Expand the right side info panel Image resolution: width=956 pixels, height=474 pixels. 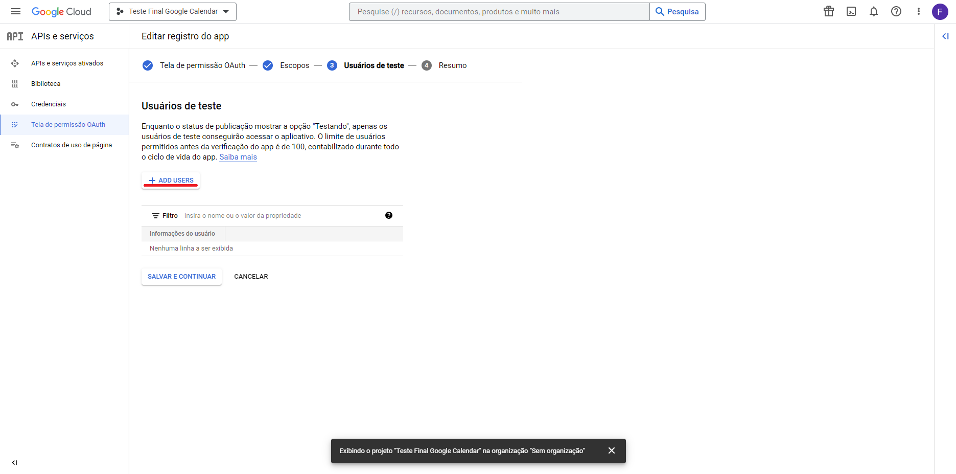tap(945, 36)
